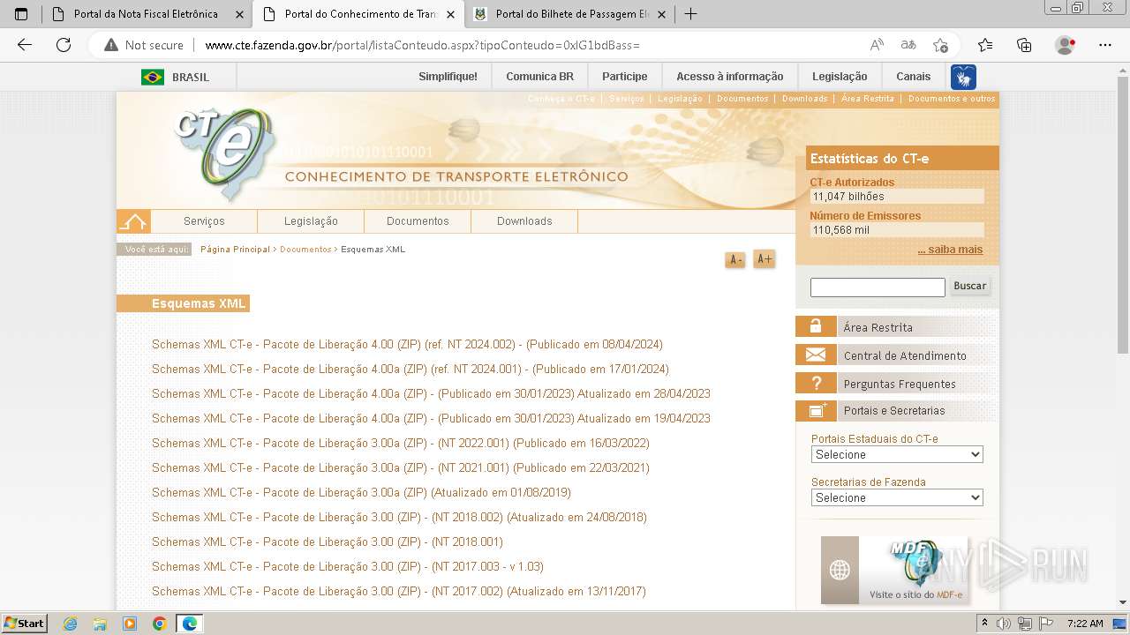Open File Explorer from the taskbar

100,624
